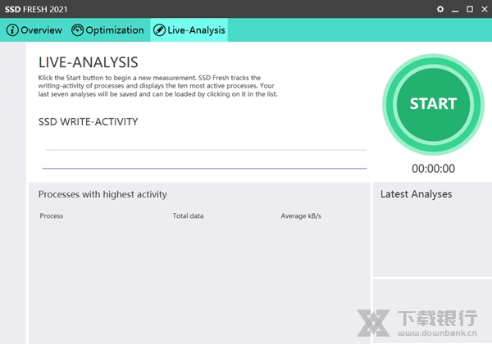The width and height of the screenshot is (492, 344).
Task: Open the Optimization tab
Action: (114, 30)
